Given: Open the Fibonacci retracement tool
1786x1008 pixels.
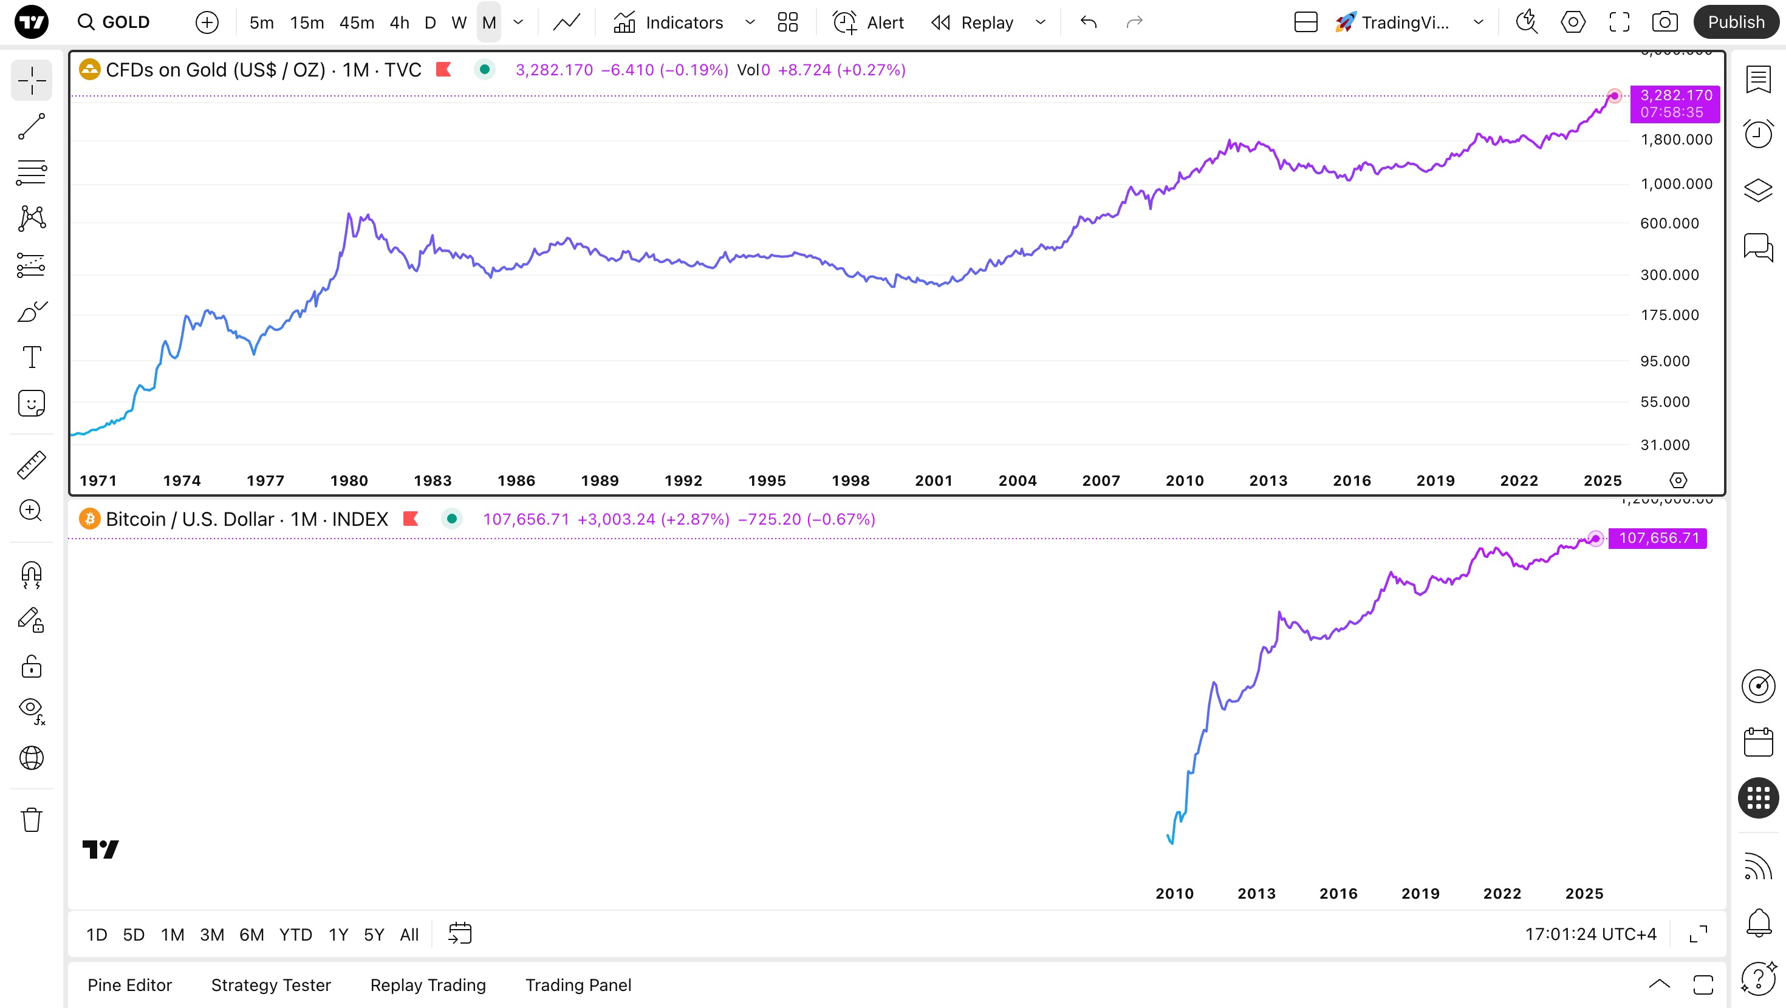Looking at the screenshot, I should (x=31, y=172).
